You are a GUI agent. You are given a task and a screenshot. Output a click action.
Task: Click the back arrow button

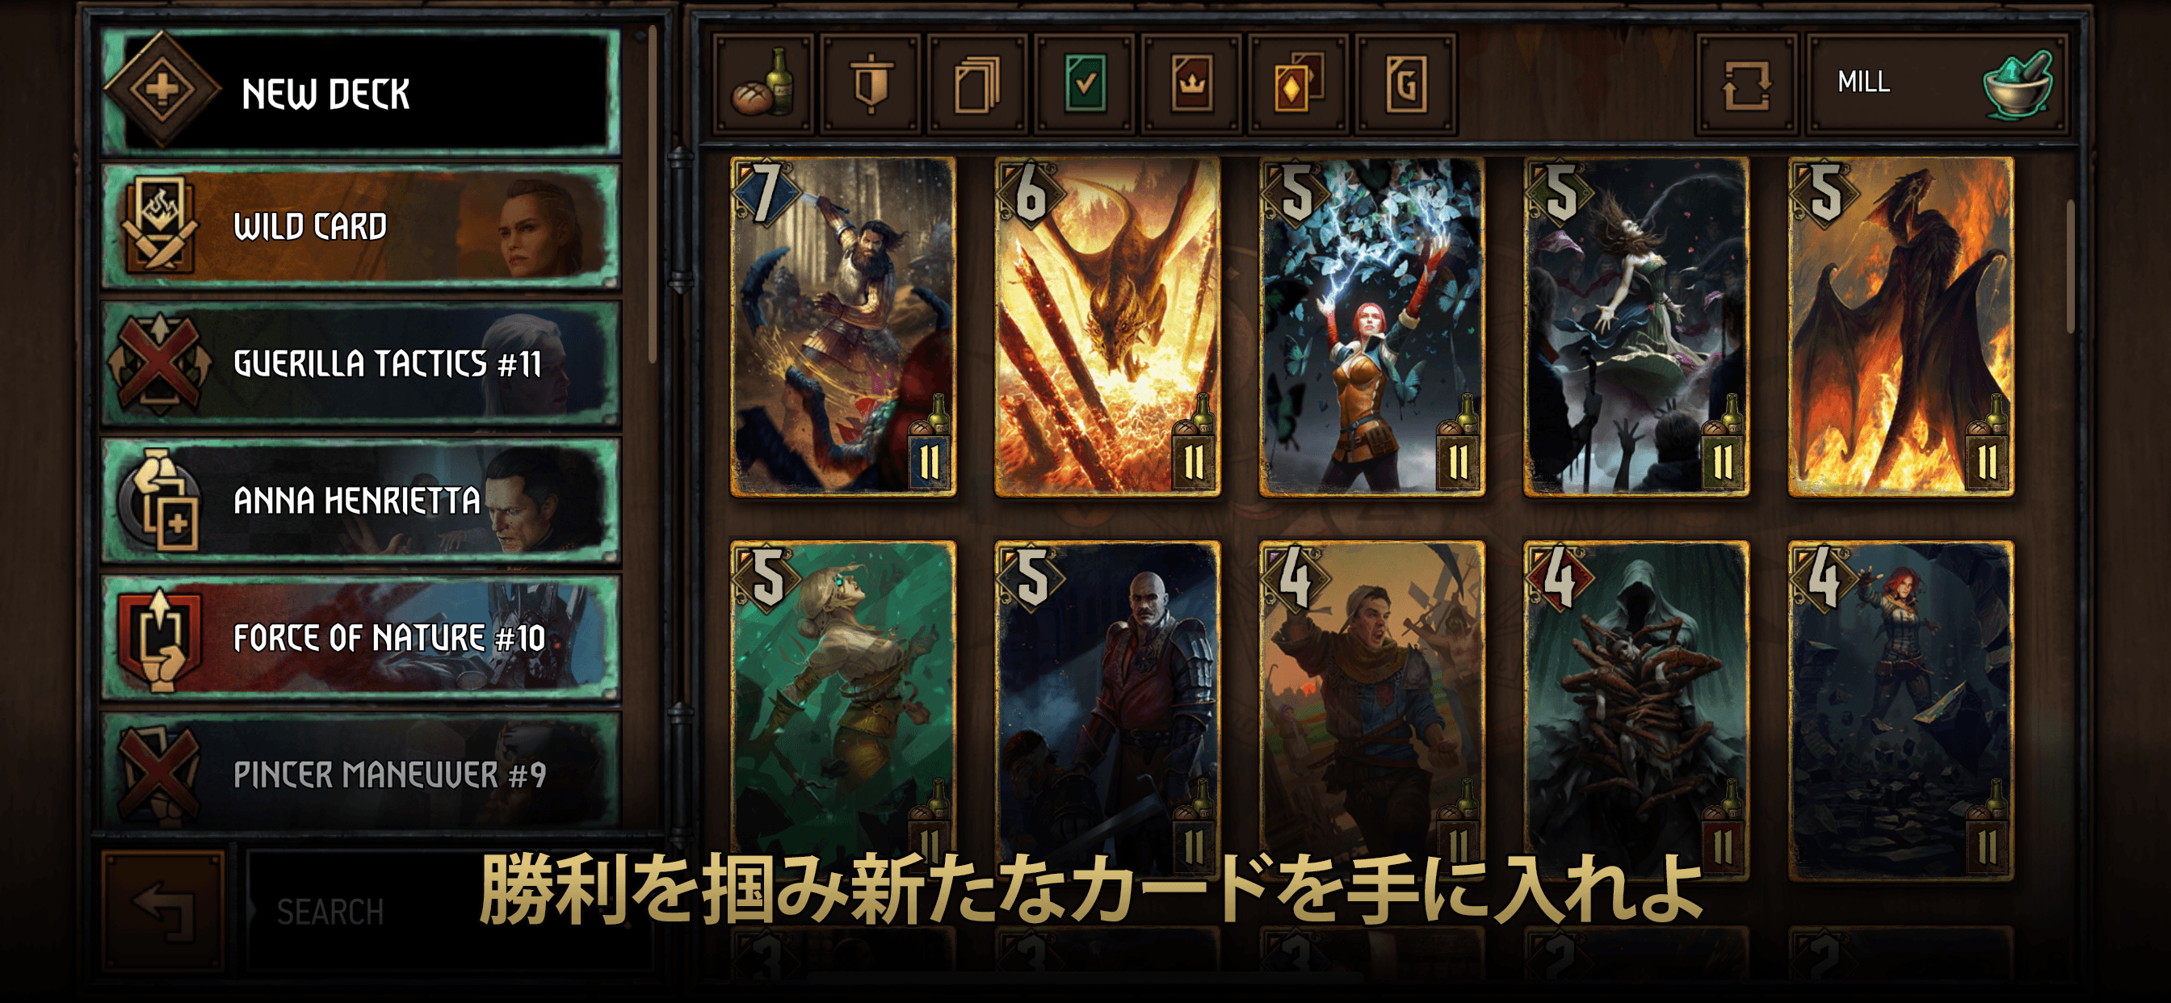click(163, 910)
